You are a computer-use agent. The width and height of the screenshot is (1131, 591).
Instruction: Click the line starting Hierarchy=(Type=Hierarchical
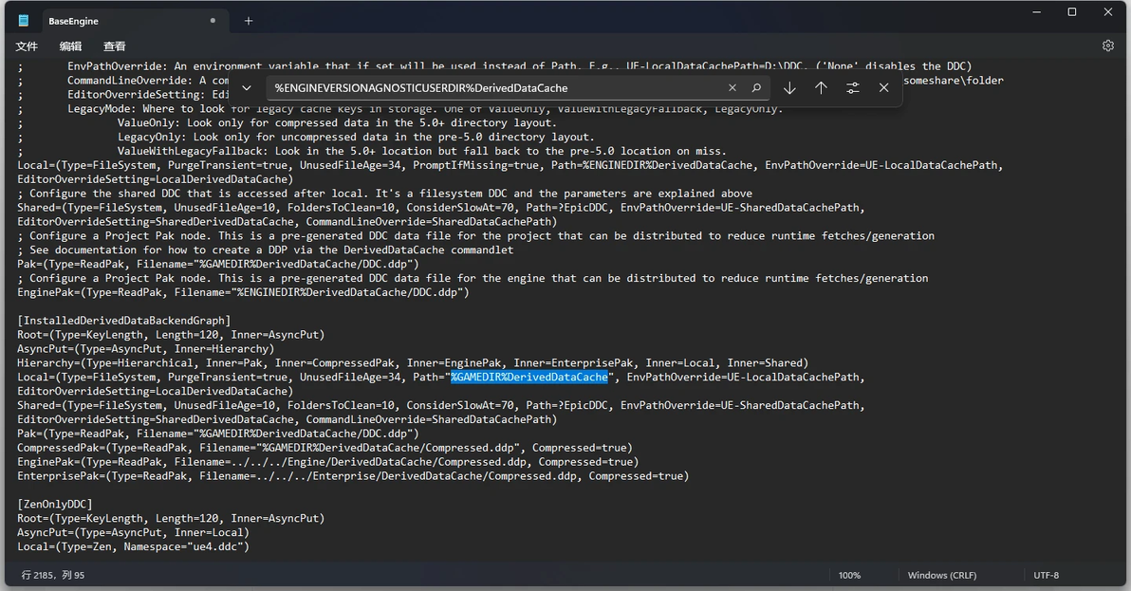[413, 363]
